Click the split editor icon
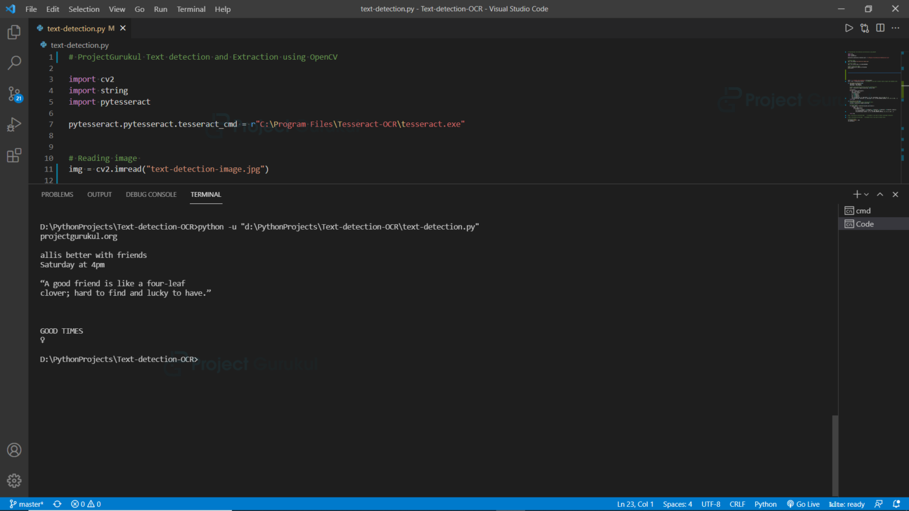Viewport: 909px width, 511px height. [x=880, y=27]
